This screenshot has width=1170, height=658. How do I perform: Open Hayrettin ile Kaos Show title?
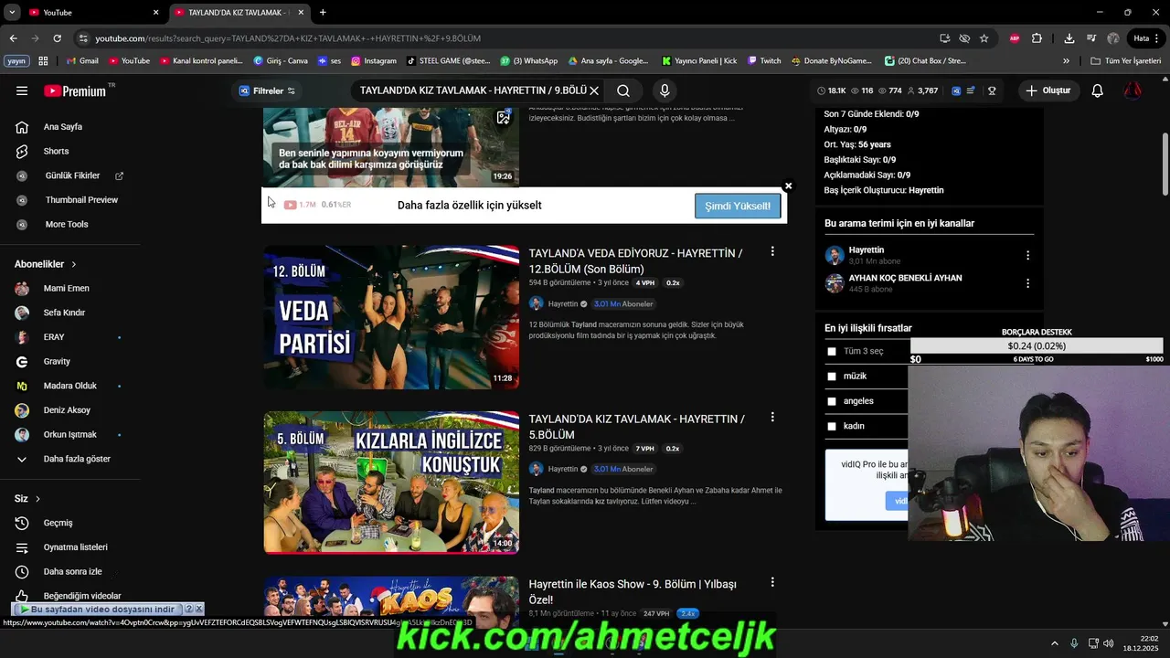633,592
